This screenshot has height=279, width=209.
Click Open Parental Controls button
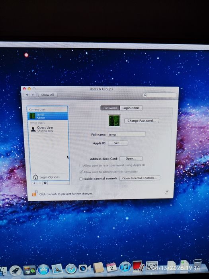pyautogui.click(x=139, y=178)
